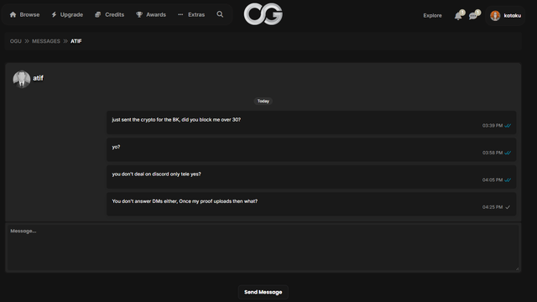
Task: Open the Awards menu item
Action: [x=151, y=15]
